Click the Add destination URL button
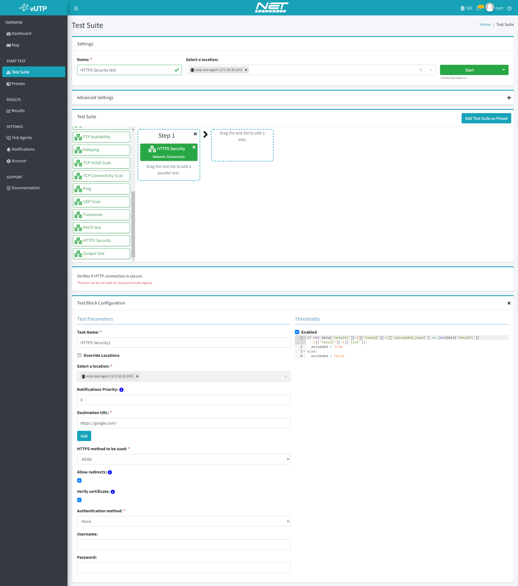 coord(83,435)
